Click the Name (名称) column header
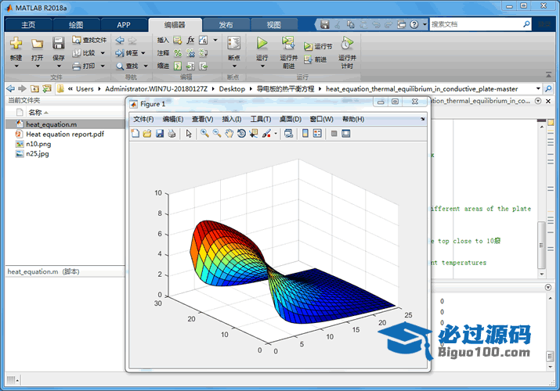The height and width of the screenshot is (391, 560). point(35,113)
